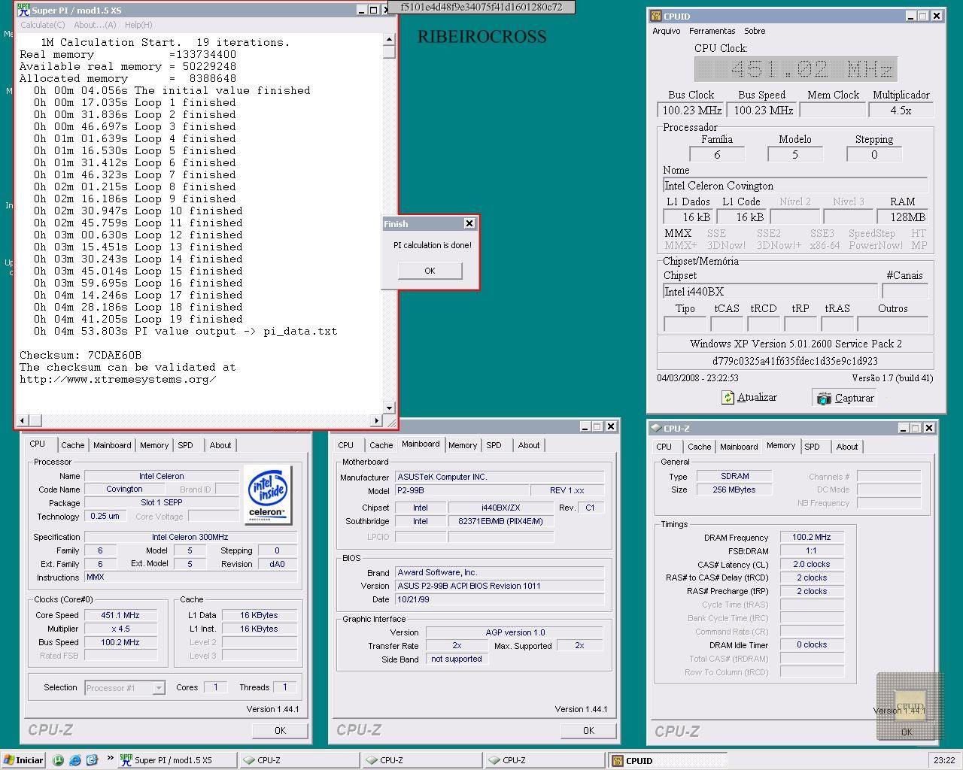Expand the quick launch chevron on taskbar
The width and height of the screenshot is (963, 770).
[x=111, y=758]
